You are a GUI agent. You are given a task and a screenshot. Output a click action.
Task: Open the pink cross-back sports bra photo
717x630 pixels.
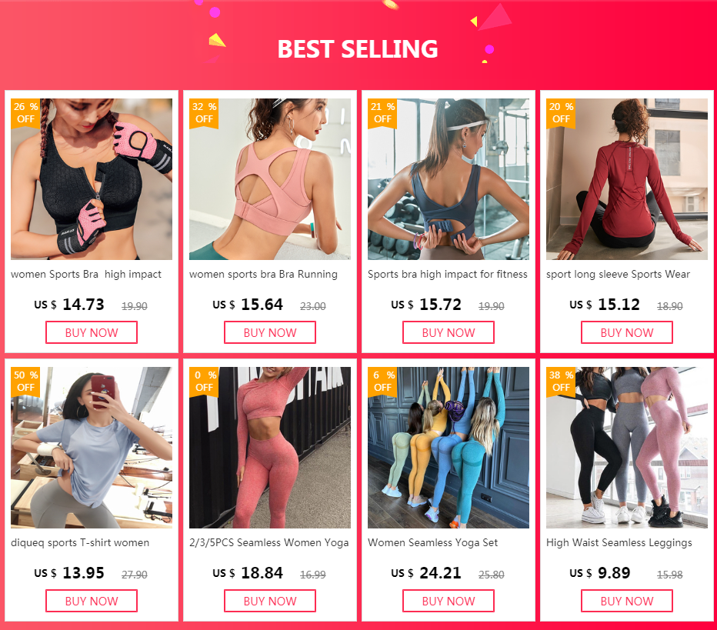click(x=270, y=179)
